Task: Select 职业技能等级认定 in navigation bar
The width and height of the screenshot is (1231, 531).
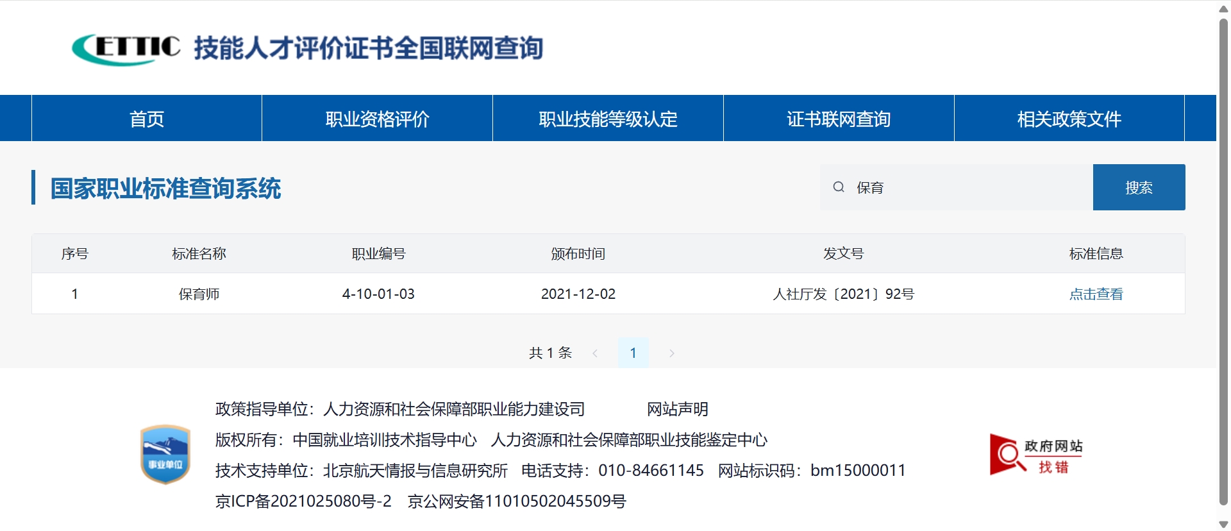Action: 608,119
